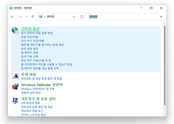The height and width of the screenshot is (124, 174).
Task: Refresh the 제어판 view
Action: pos(82,17)
